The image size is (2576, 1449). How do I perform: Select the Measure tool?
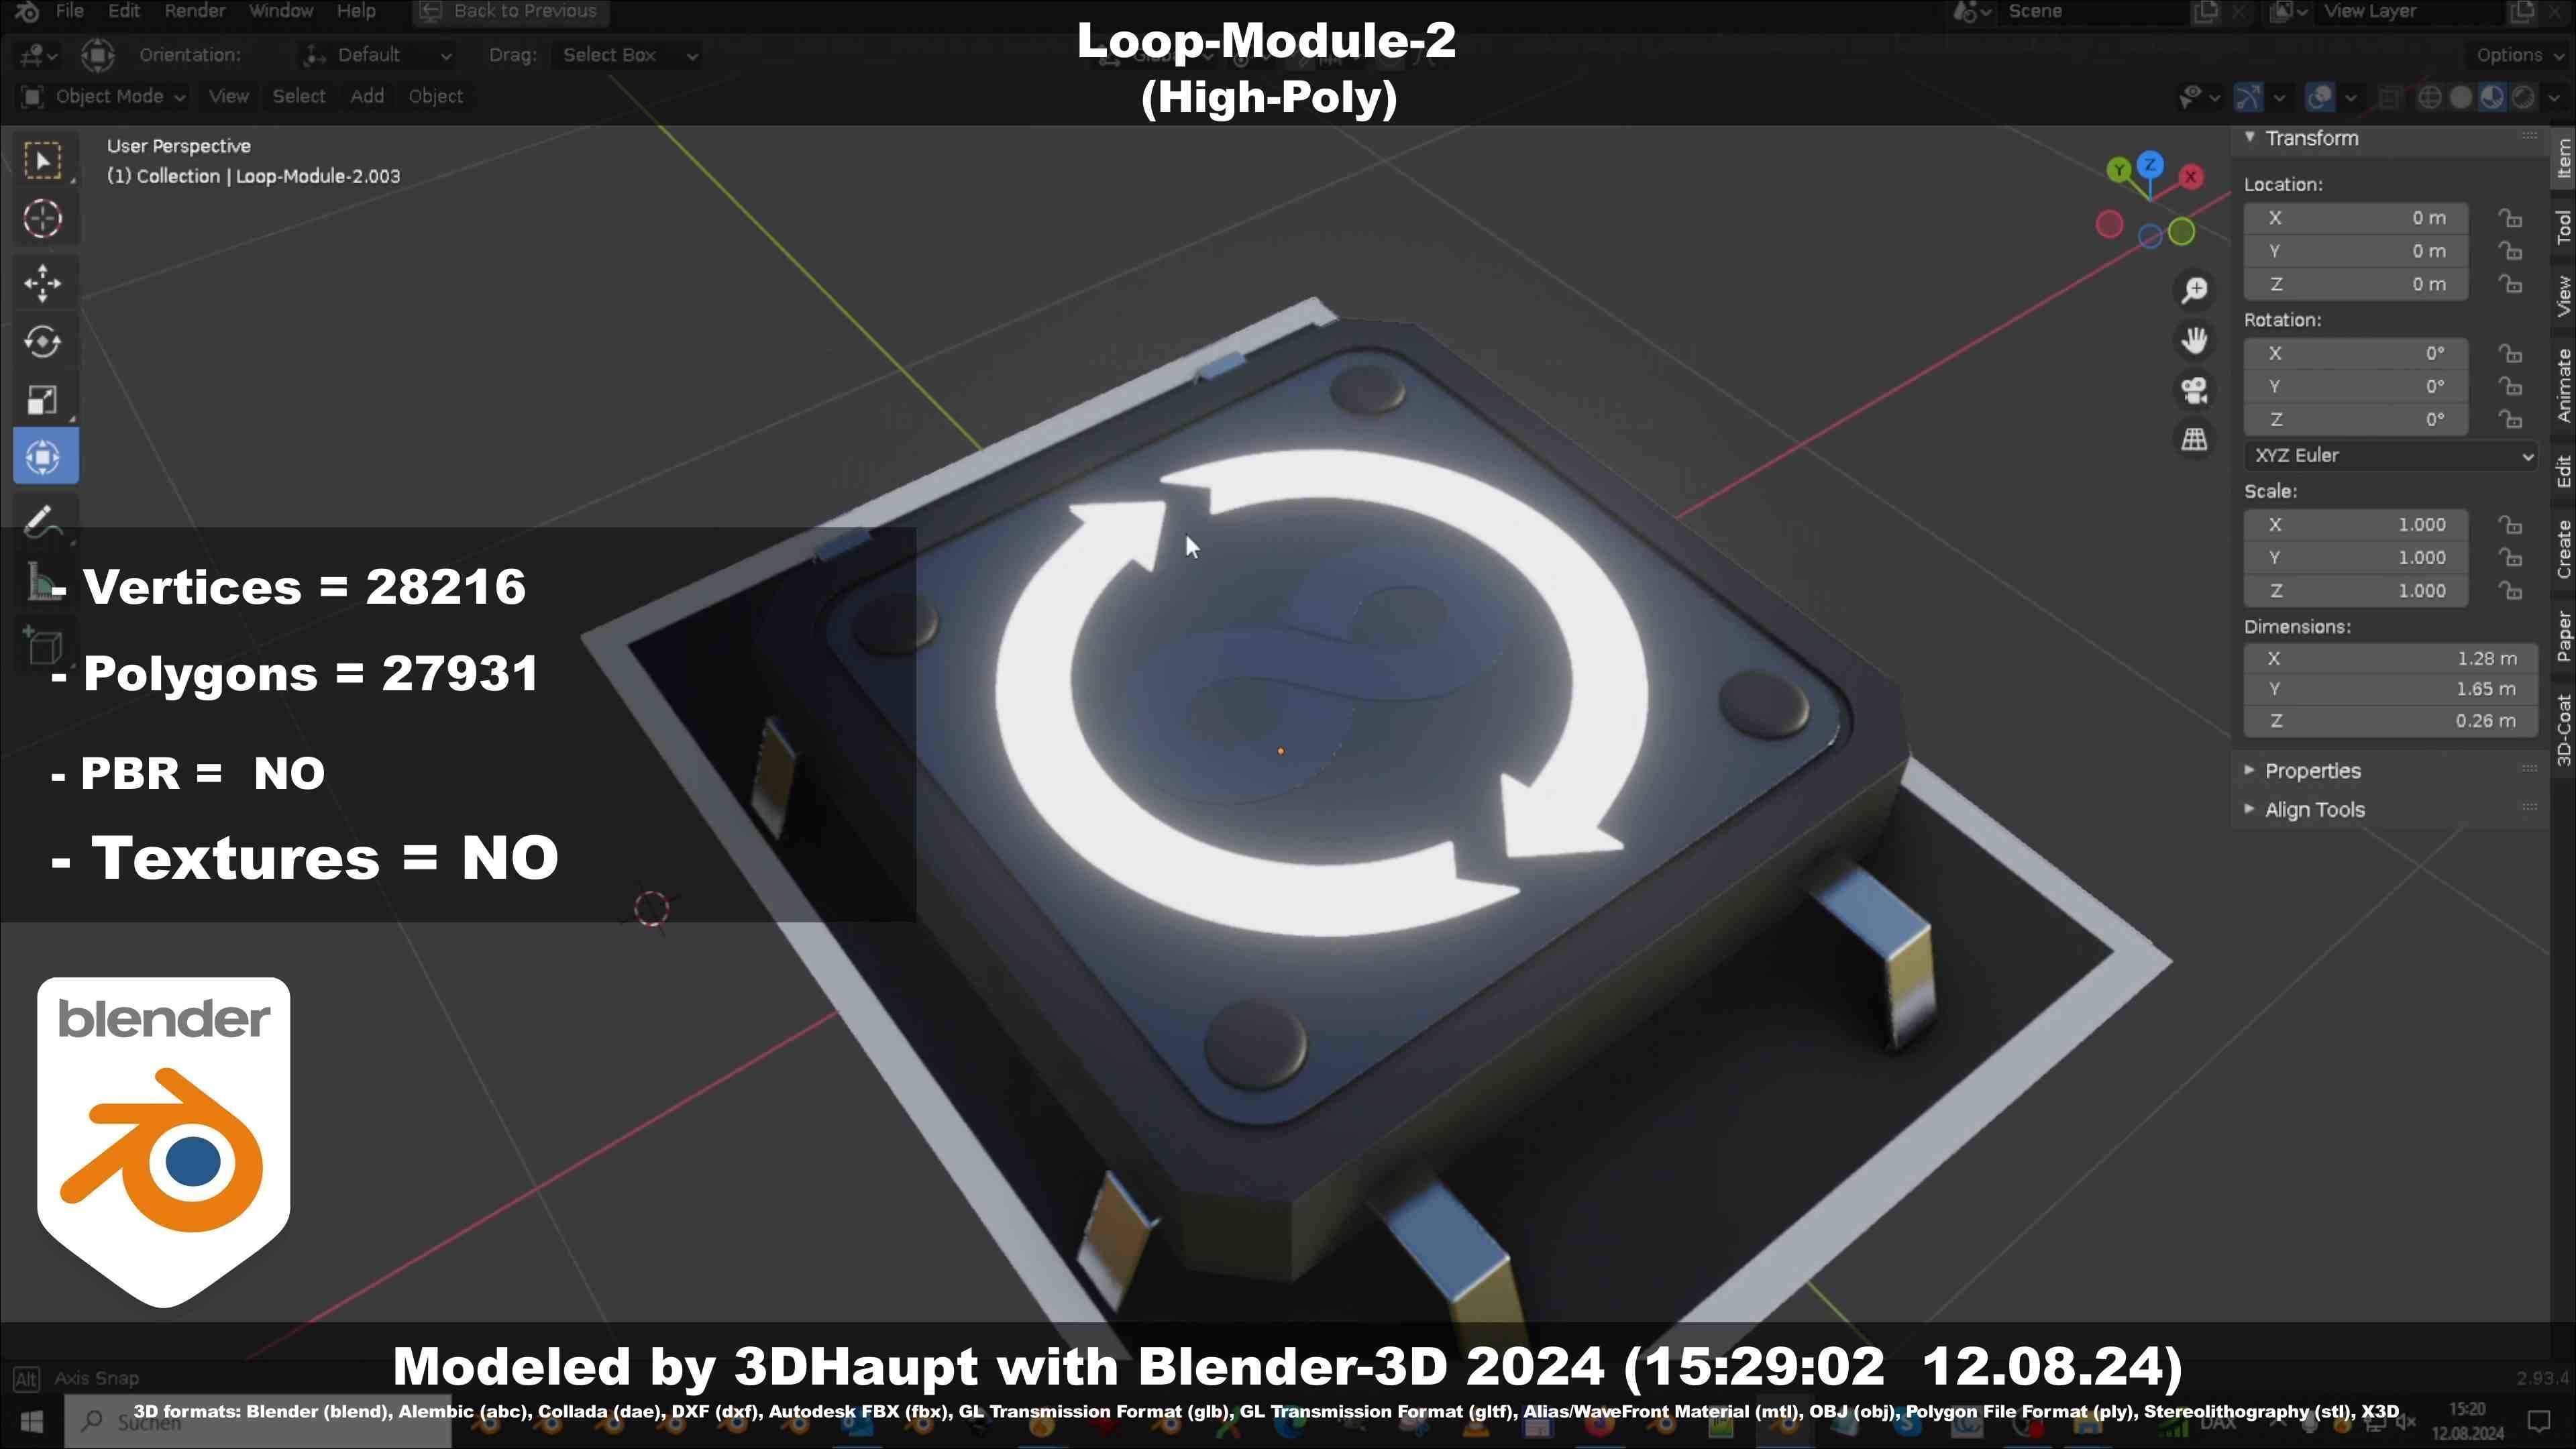(43, 583)
